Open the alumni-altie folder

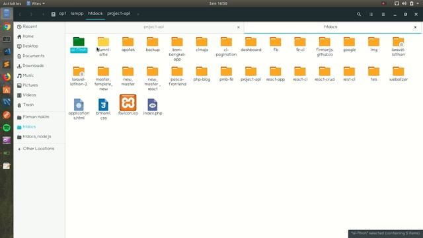point(103,46)
